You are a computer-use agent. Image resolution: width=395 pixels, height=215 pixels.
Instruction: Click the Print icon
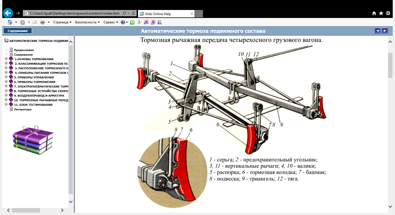[43, 22]
